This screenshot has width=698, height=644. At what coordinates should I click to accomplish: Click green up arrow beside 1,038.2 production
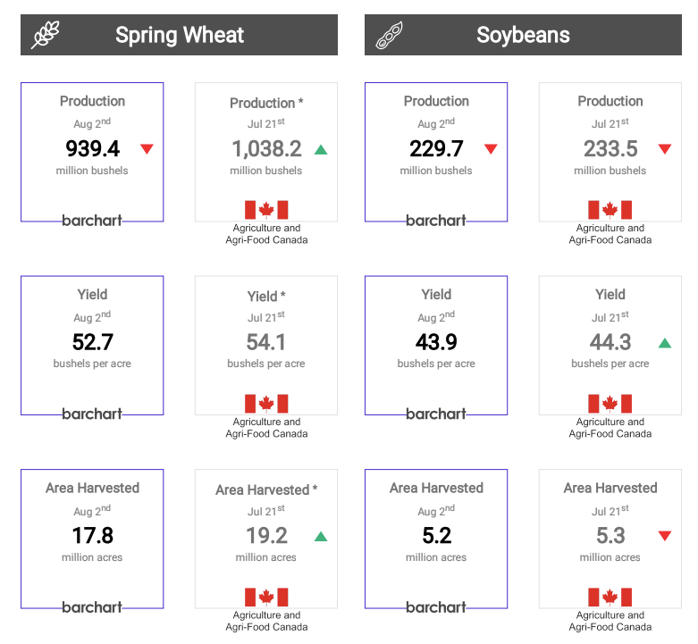[x=321, y=148]
